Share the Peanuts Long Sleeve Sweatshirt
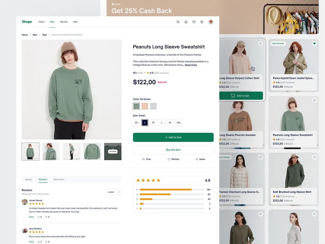Image resolution: width=325 pixels, height=244 pixels. coord(200,159)
